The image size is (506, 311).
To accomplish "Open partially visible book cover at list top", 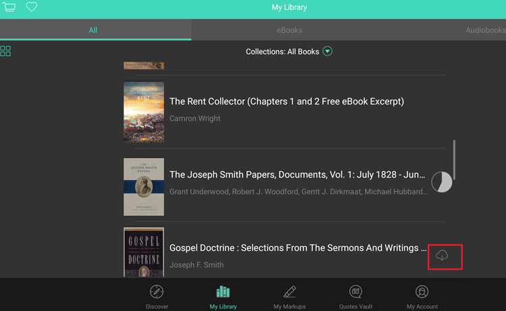I will click(144, 65).
